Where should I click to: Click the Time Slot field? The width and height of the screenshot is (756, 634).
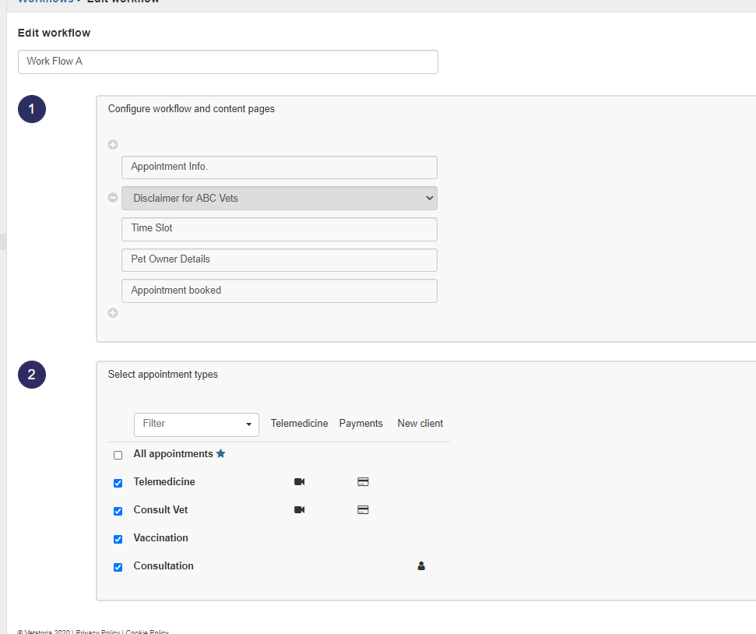click(x=280, y=229)
